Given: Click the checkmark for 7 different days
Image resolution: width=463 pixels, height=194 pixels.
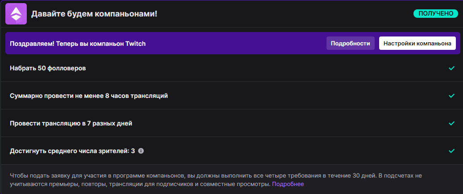Looking at the screenshot, I should click(x=451, y=123).
